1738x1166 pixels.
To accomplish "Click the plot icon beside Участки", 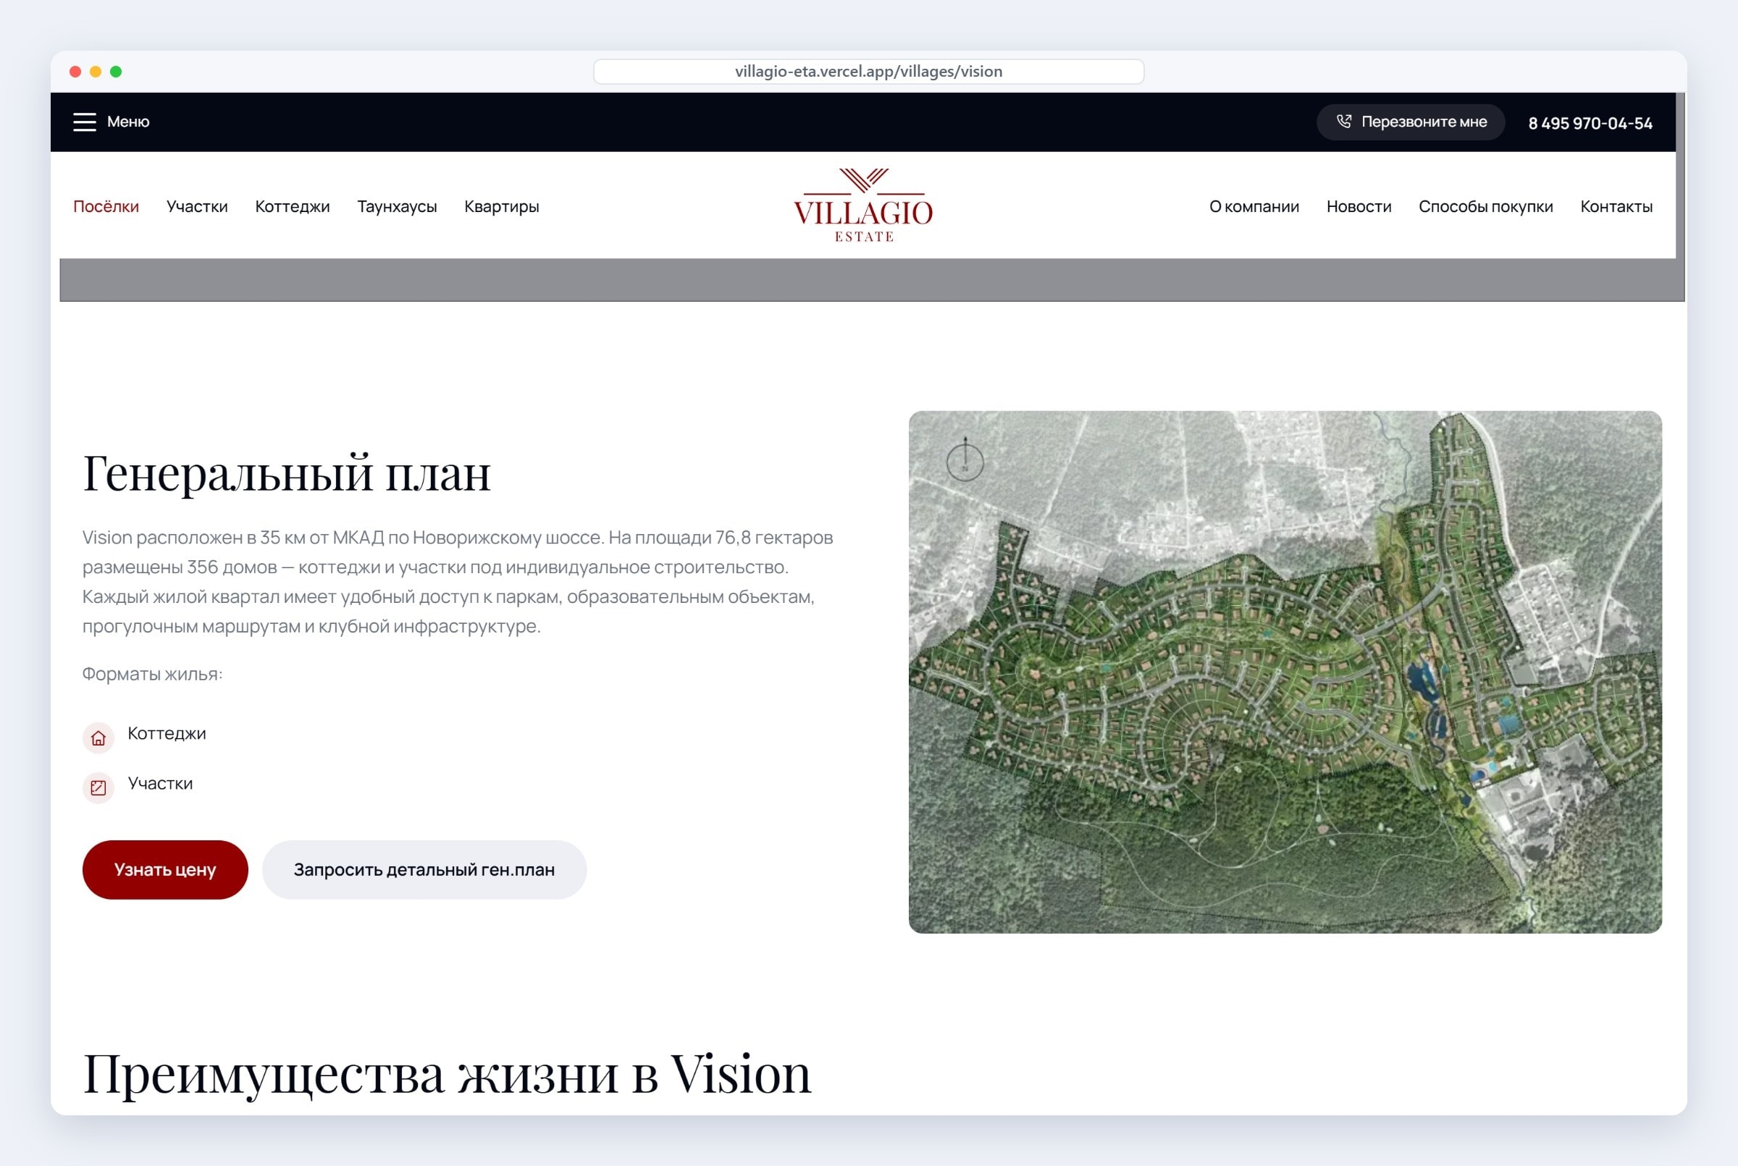I will [x=98, y=787].
